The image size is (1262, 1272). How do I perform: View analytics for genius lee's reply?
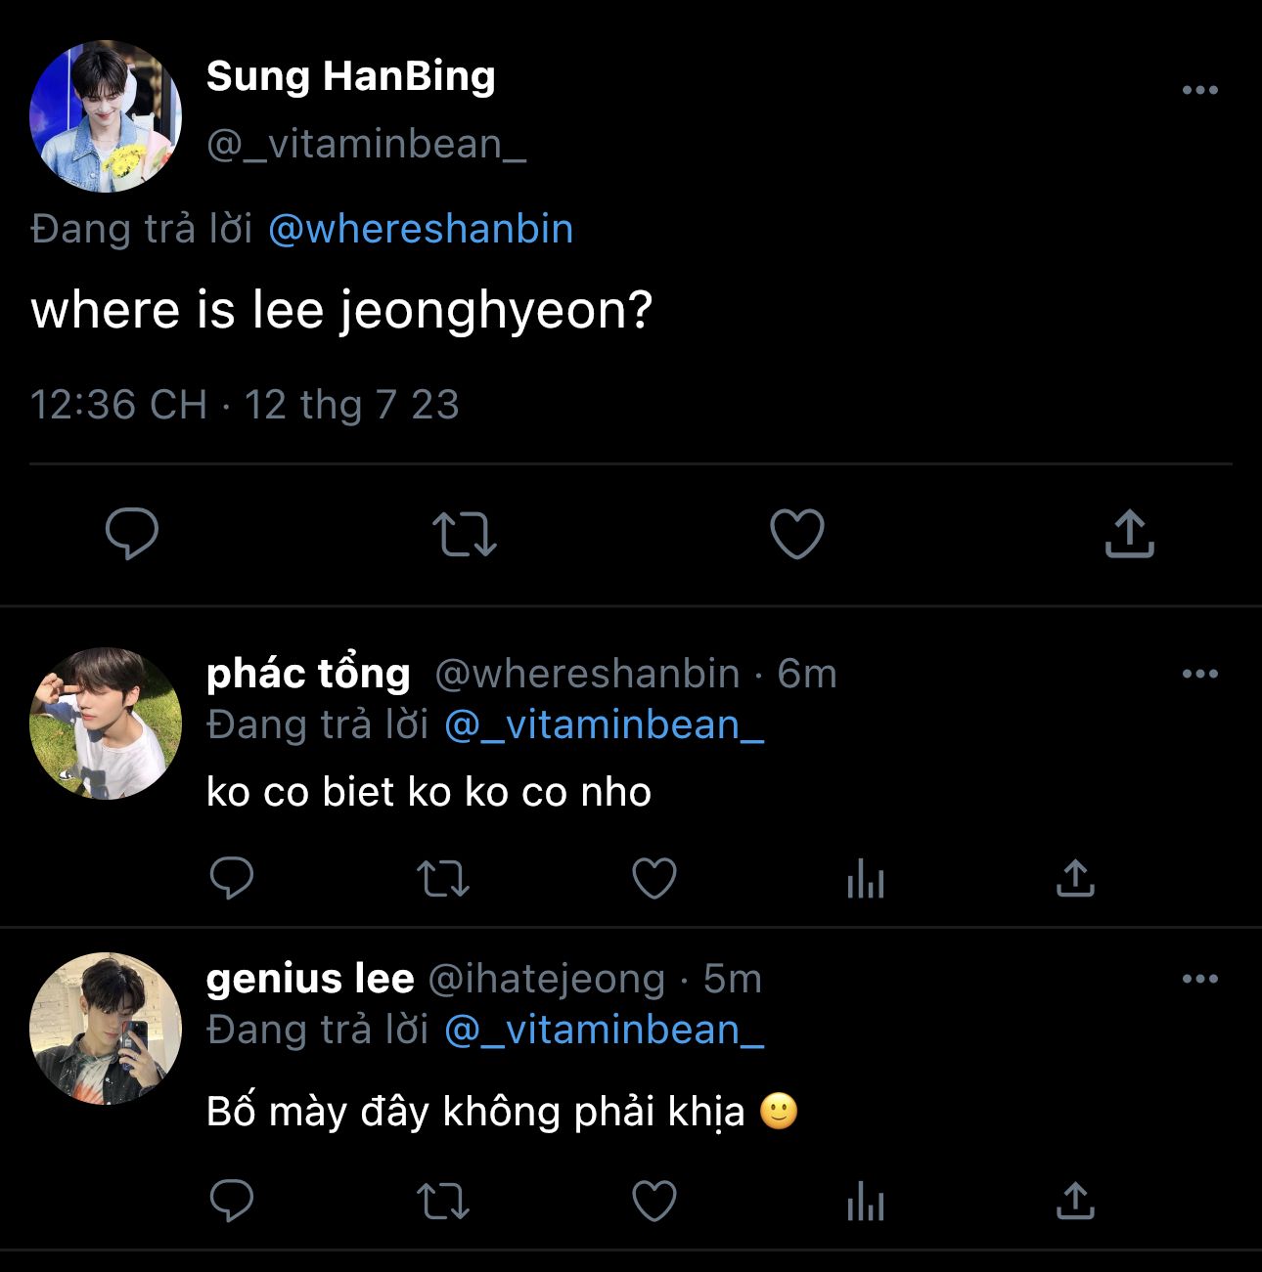coord(866,1202)
